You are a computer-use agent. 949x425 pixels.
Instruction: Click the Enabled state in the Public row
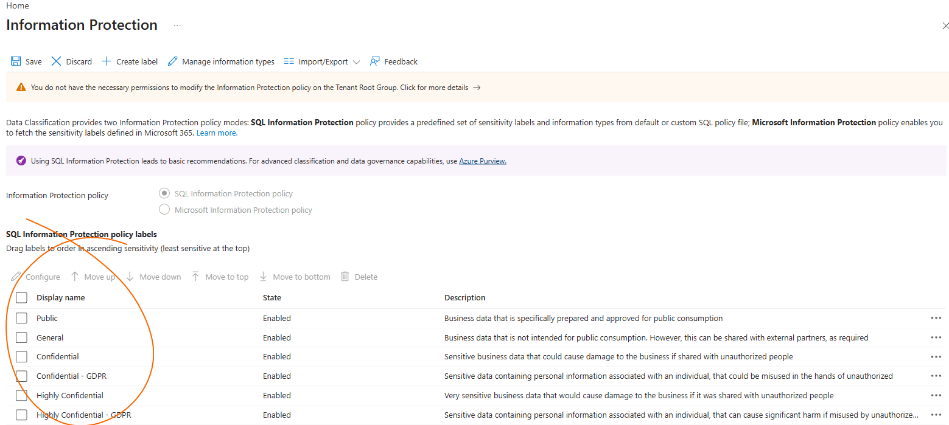coord(277,318)
